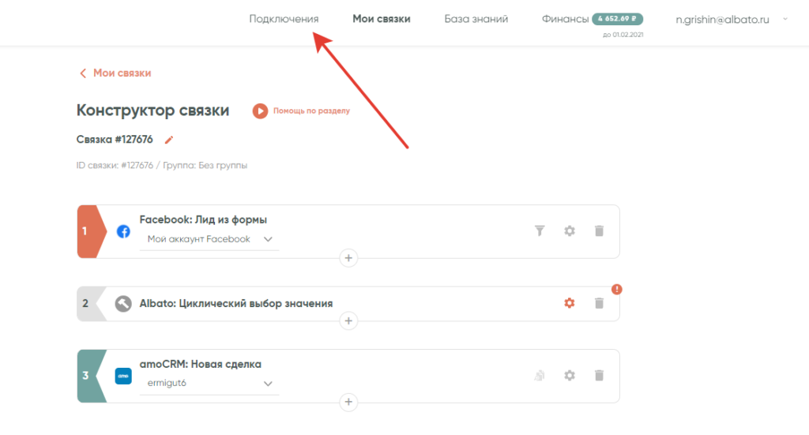The image size is (809, 435).
Task: Click the copy icon on amoCRM step
Action: 540,376
